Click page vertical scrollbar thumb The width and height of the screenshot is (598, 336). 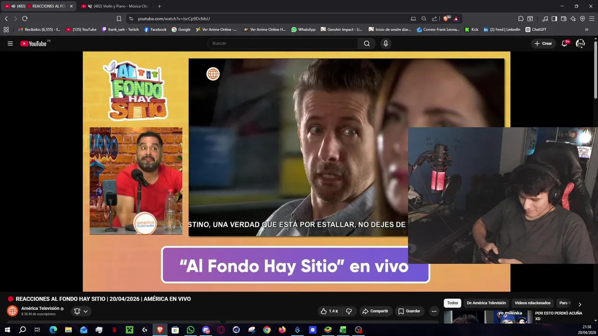point(596,70)
